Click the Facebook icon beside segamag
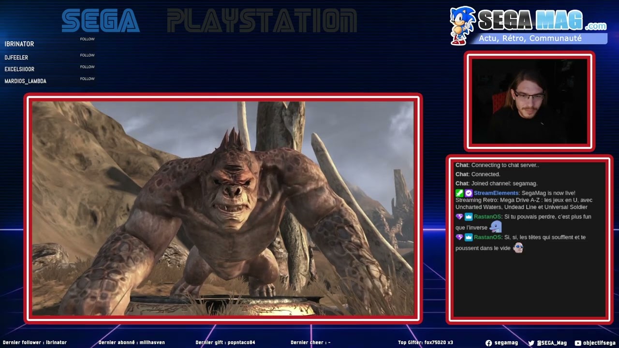Viewport: 619px width, 348px height. click(488, 343)
